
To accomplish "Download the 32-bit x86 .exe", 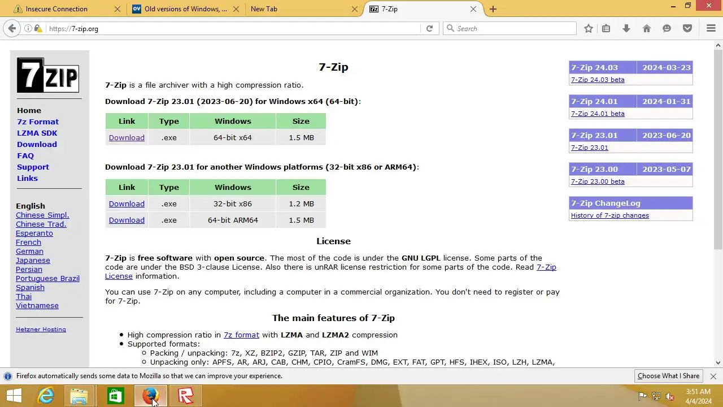I will tap(127, 203).
